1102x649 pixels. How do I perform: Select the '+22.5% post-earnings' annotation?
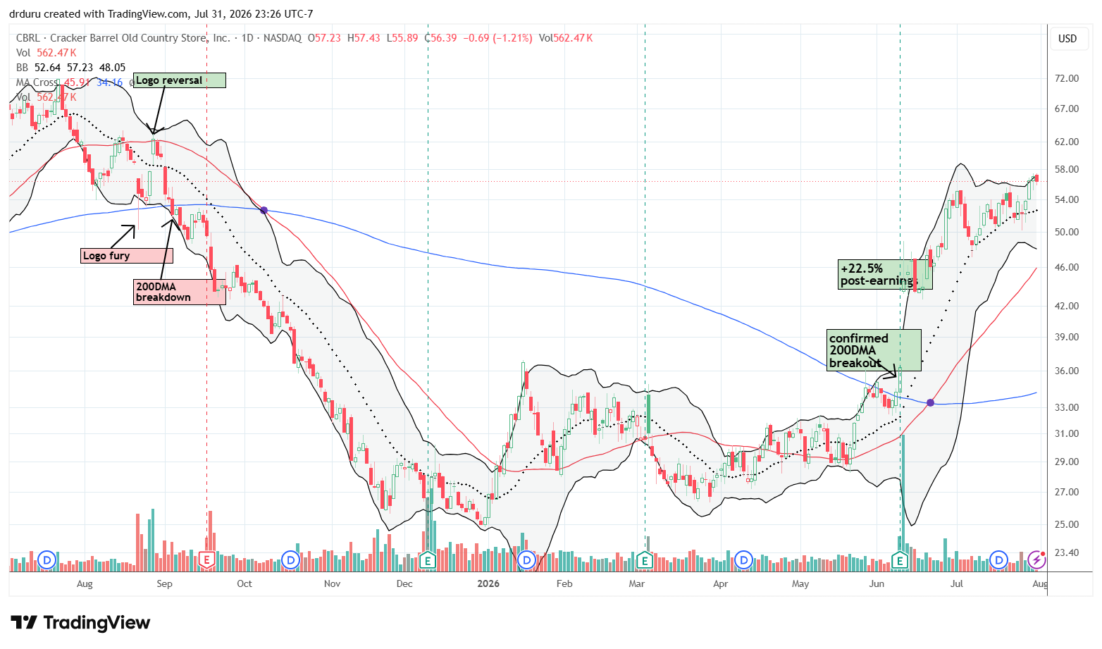tap(885, 275)
